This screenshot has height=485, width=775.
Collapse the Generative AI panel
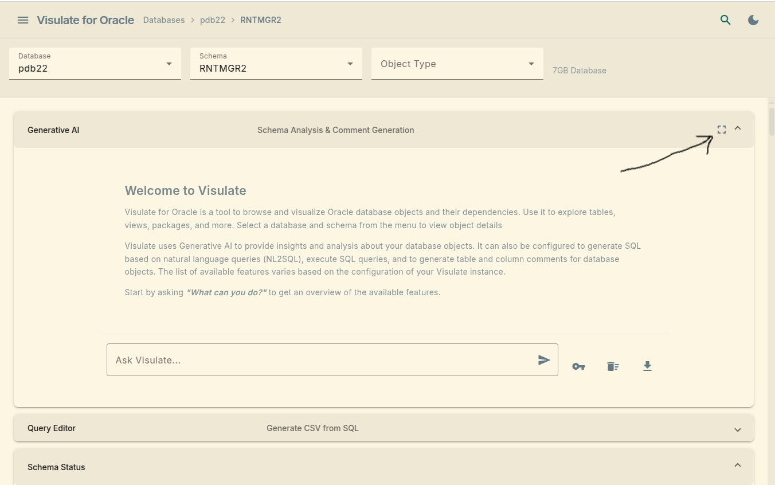pyautogui.click(x=738, y=128)
